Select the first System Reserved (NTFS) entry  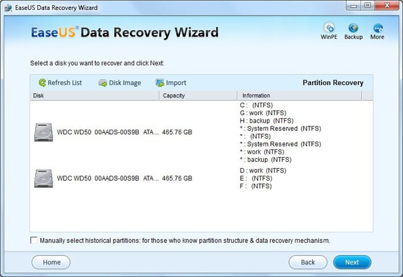280,128
